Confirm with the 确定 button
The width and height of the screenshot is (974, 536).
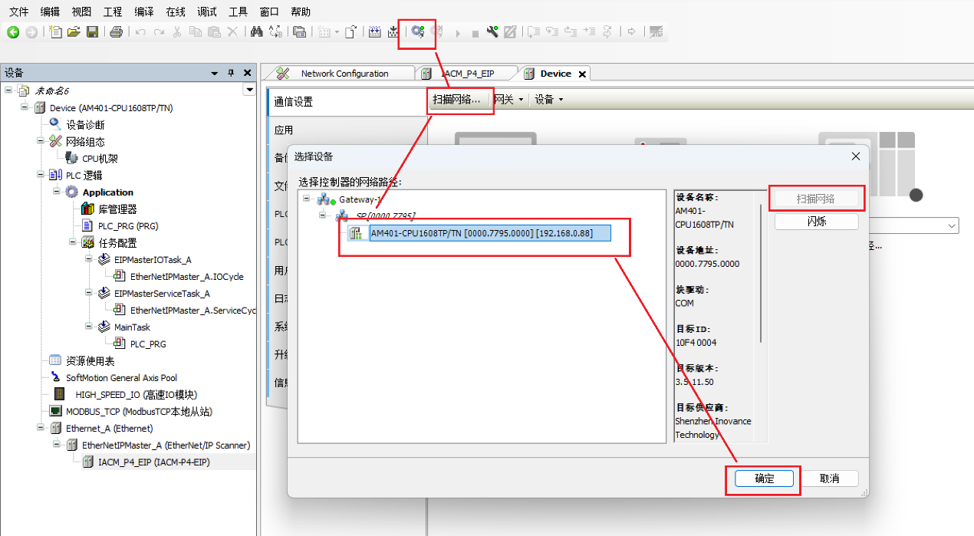tap(763, 478)
